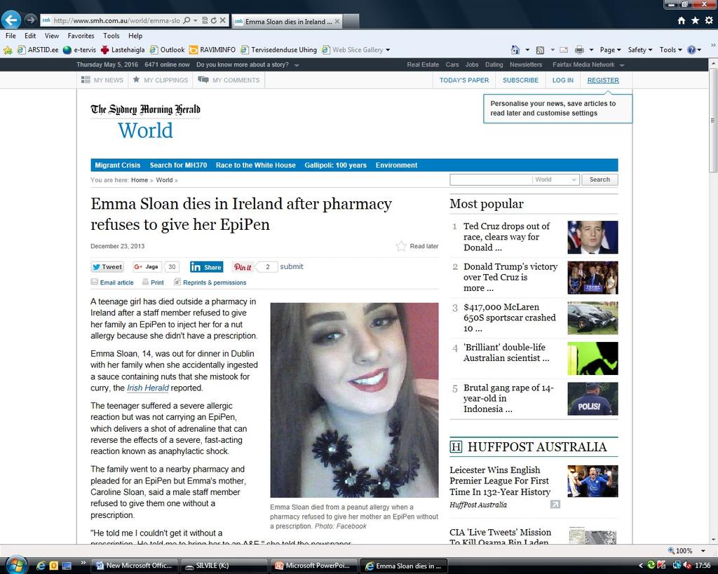Open the Outlook favorites bookmark
Screen dimensions: 718x574
tap(167, 50)
